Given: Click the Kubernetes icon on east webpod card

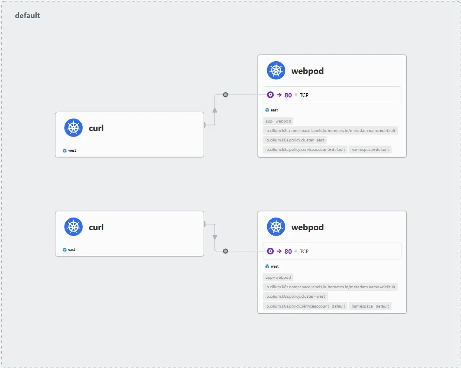Looking at the screenshot, I should click(x=276, y=70).
